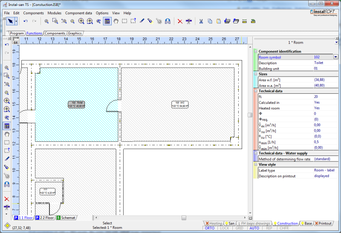Image resolution: width=341 pixels, height=233 pixels.
Task: Click the Undo icon in left sidebar
Action: pos(7,45)
